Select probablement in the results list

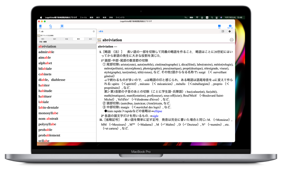67,135
